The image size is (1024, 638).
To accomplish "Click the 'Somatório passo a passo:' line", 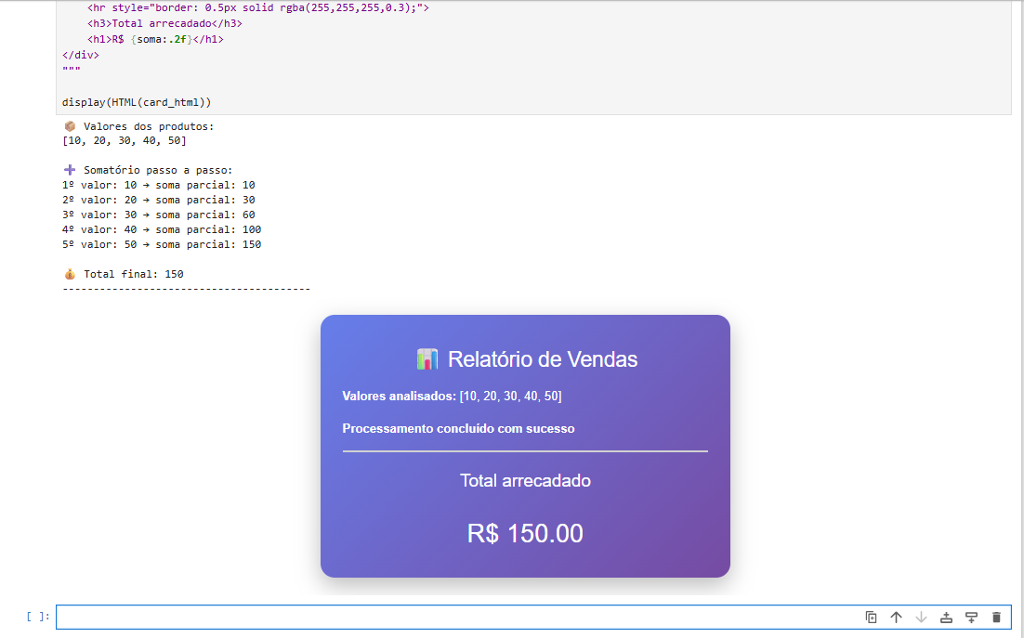I will point(148,170).
